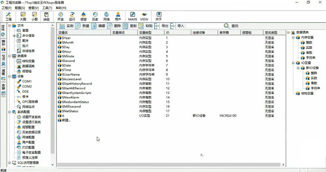Sort by 变量名 column header

pyautogui.click(x=84, y=32)
